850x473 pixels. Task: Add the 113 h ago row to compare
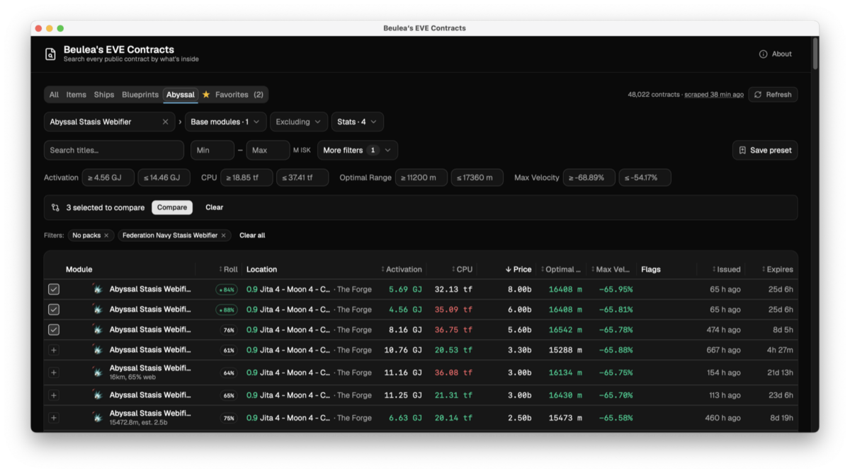coord(54,395)
